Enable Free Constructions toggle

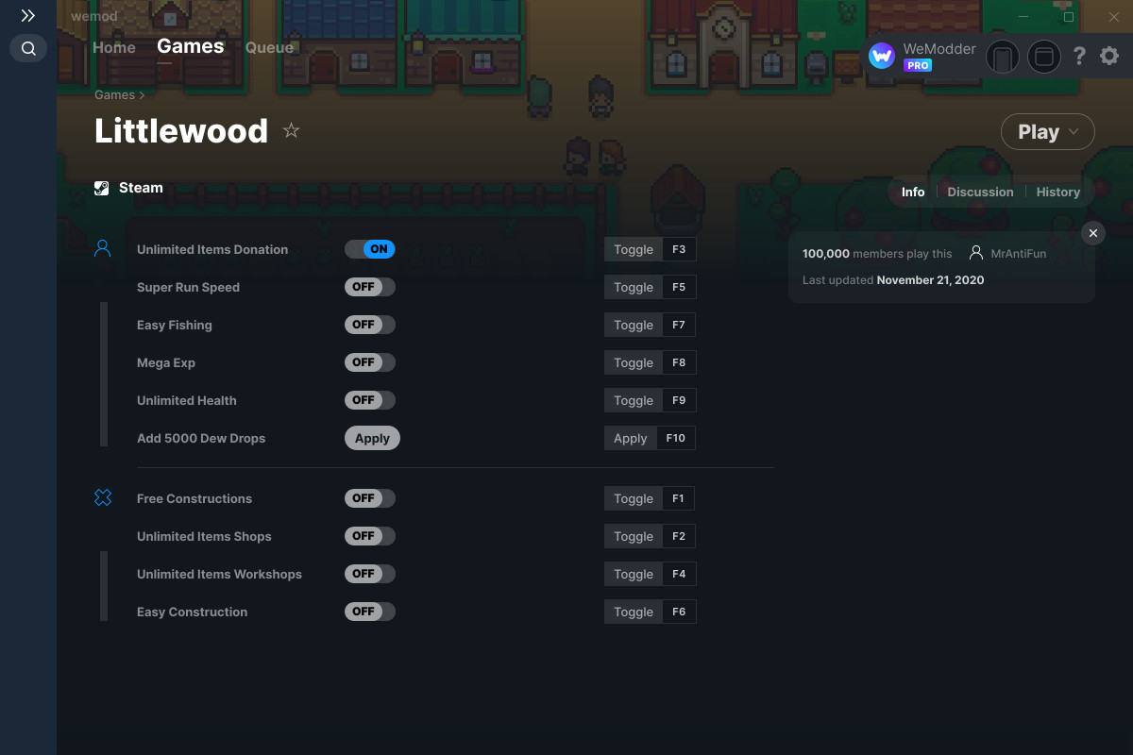click(x=370, y=498)
